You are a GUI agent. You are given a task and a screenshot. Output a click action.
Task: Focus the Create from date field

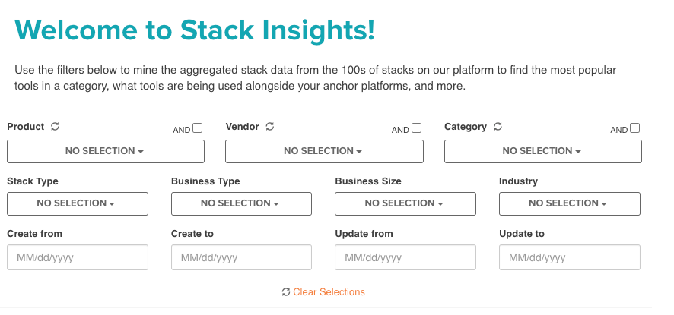point(78,257)
